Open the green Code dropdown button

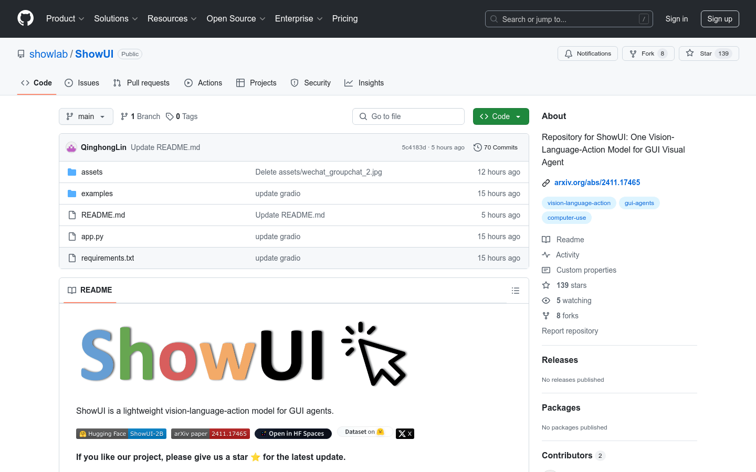(501, 116)
